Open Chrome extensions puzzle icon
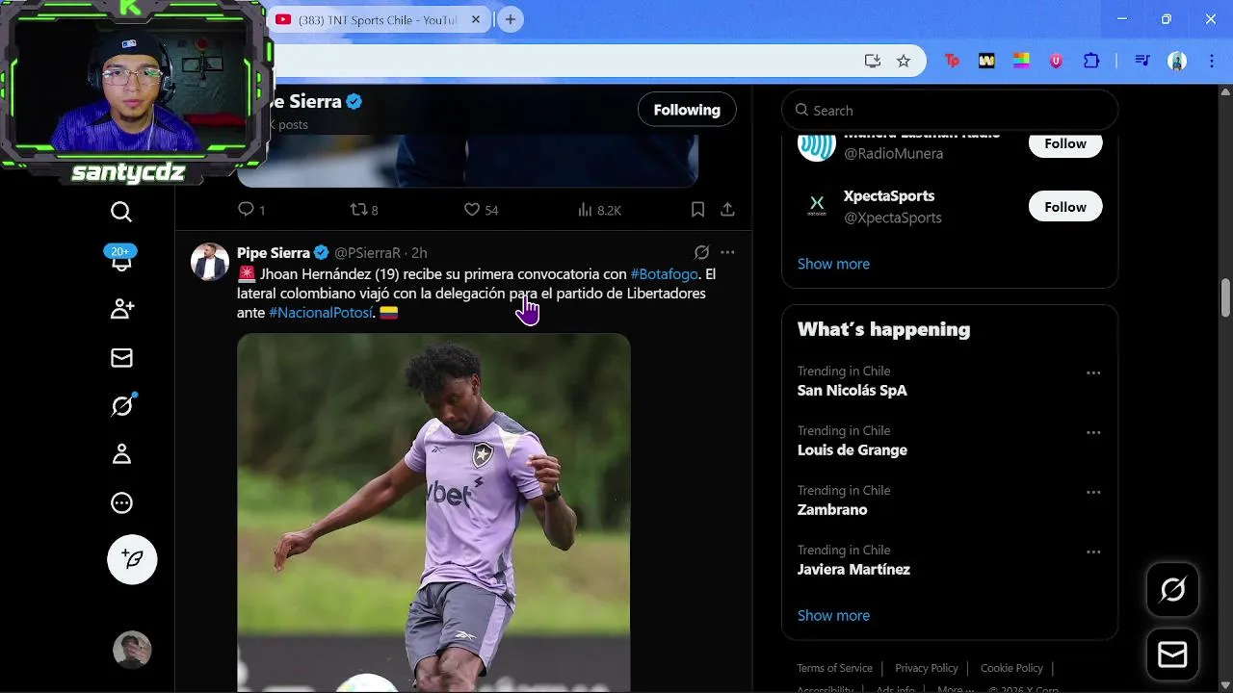This screenshot has height=693, width=1233. (1091, 61)
